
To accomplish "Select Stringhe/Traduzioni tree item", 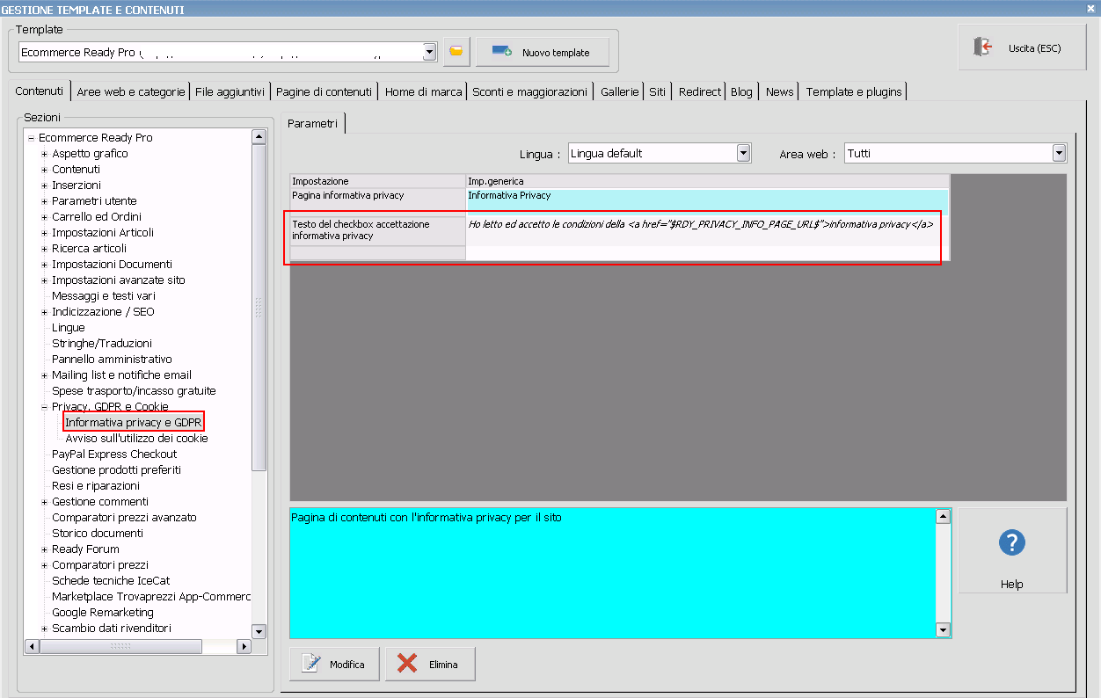I will click(102, 344).
